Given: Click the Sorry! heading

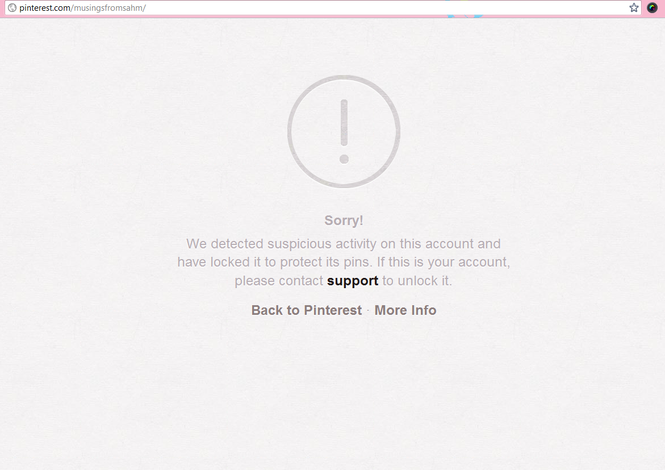Looking at the screenshot, I should (344, 221).
